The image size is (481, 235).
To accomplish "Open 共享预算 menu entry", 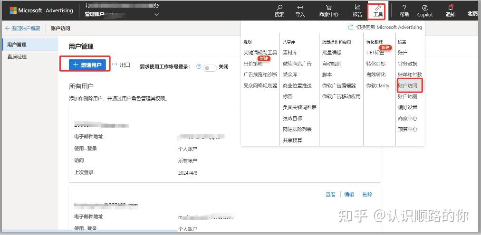I will pos(292,141).
